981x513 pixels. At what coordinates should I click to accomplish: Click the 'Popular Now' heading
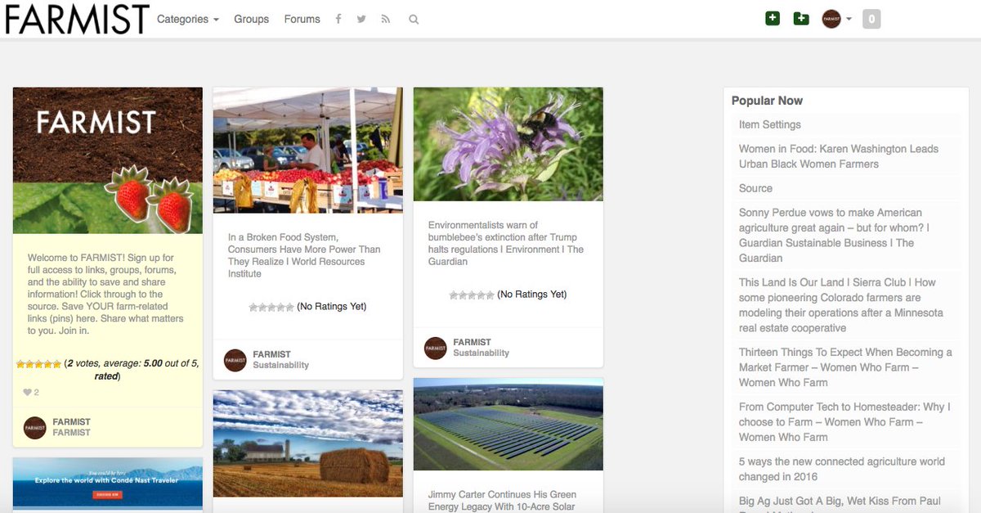tap(767, 101)
